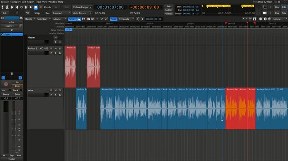Jump to session end icon
This screenshot has height=161, width=288.
tap(17, 7)
